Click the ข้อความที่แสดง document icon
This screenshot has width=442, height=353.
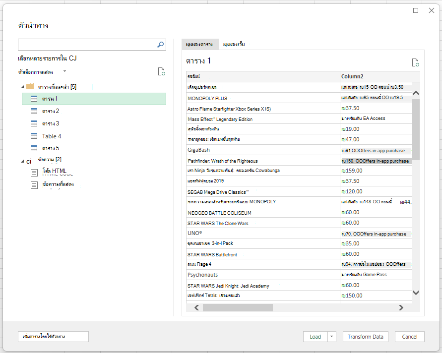click(34, 185)
